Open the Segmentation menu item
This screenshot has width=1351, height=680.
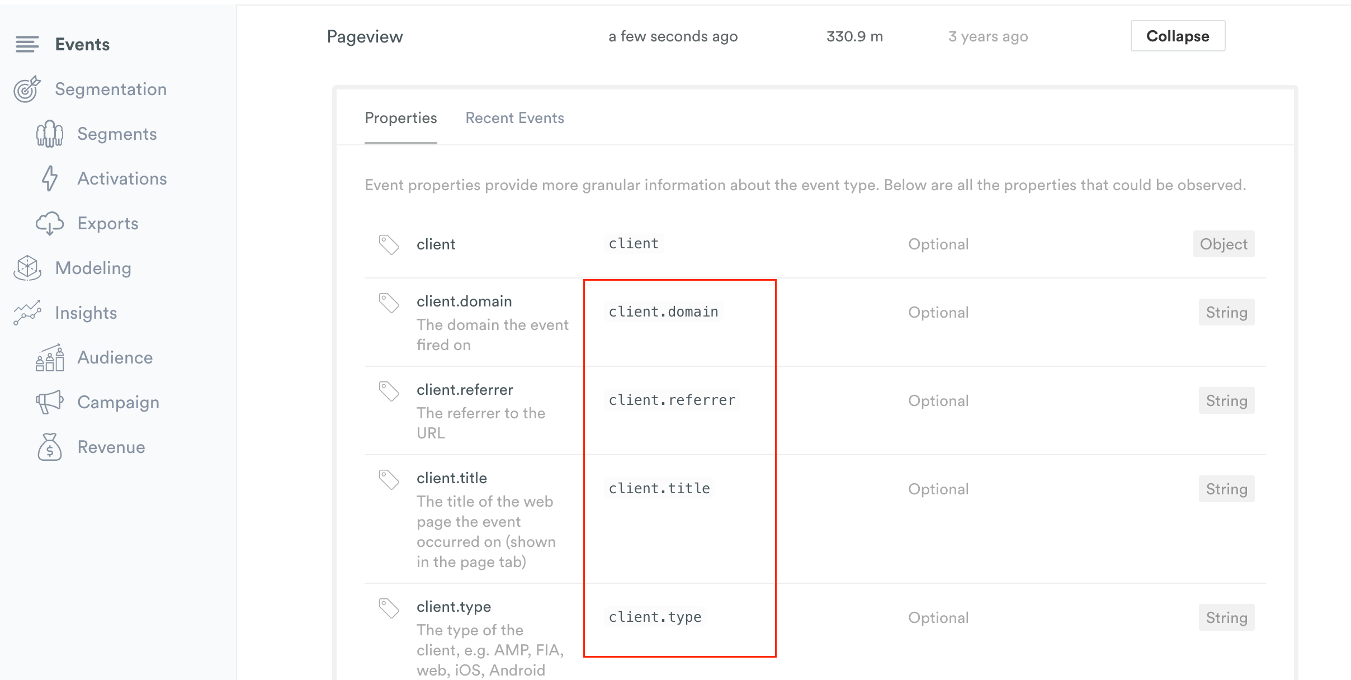point(111,89)
